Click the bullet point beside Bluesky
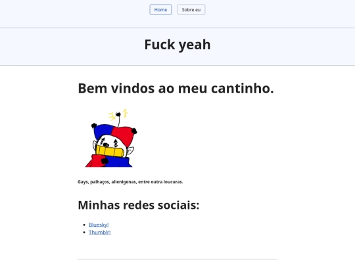The width and height of the screenshot is (355, 266). pyautogui.click(x=84, y=225)
